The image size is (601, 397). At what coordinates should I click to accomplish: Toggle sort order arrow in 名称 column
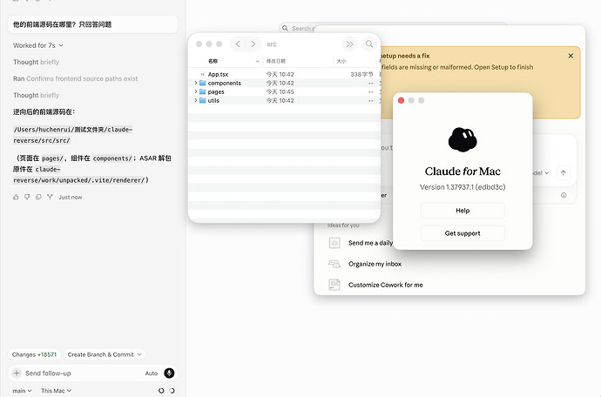[x=257, y=61]
